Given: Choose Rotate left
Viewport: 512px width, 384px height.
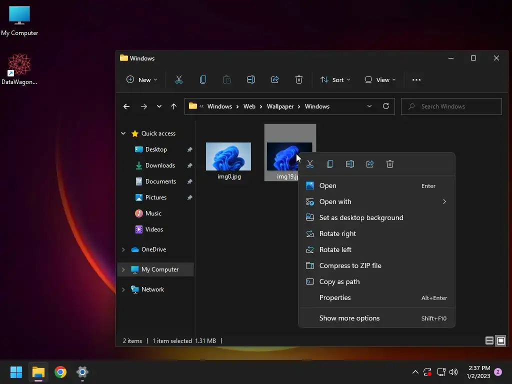Looking at the screenshot, I should point(377,249).
